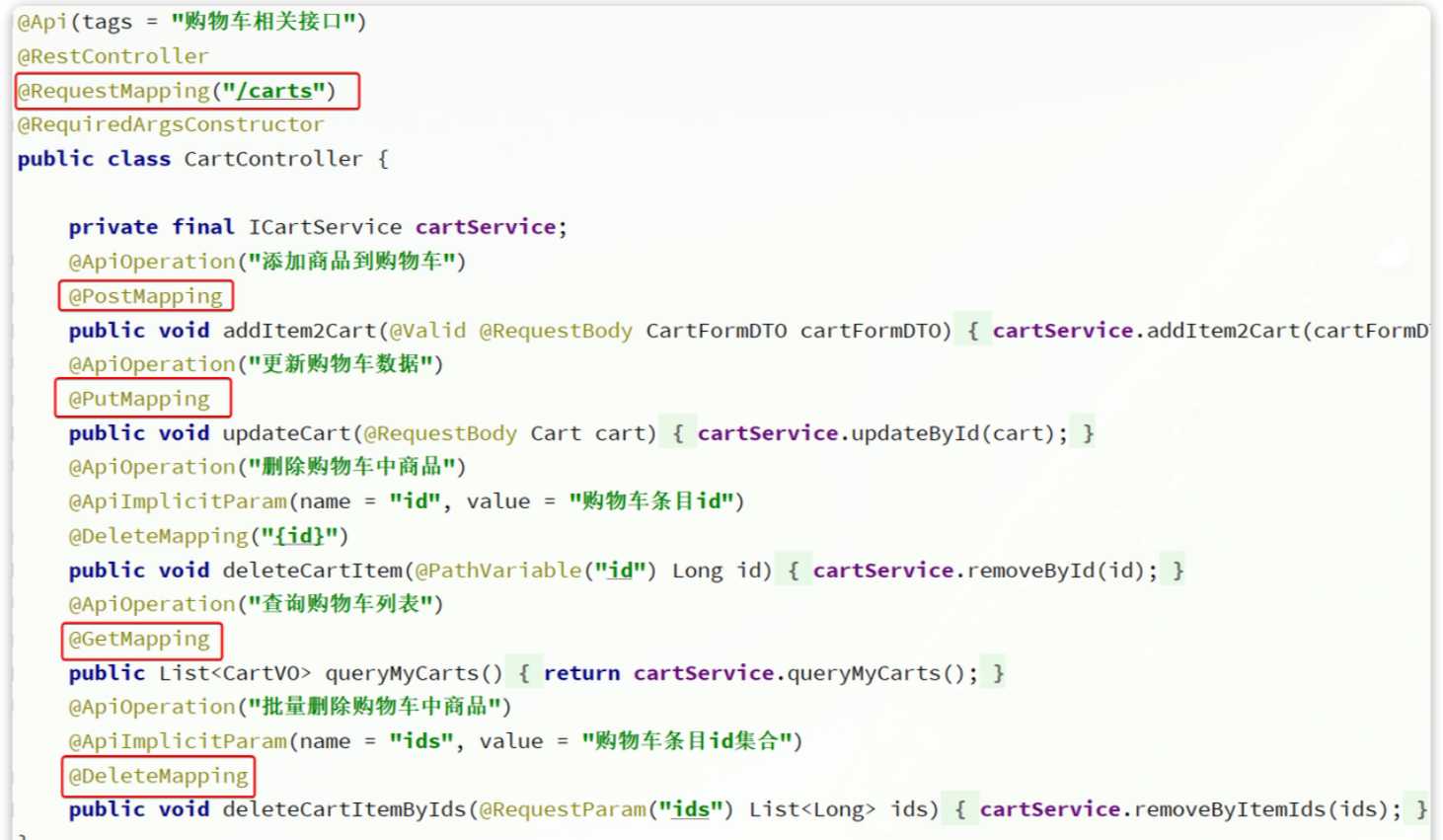This screenshot has width=1443, height=840.
Task: Select the @PostMapping annotation
Action: coord(145,296)
